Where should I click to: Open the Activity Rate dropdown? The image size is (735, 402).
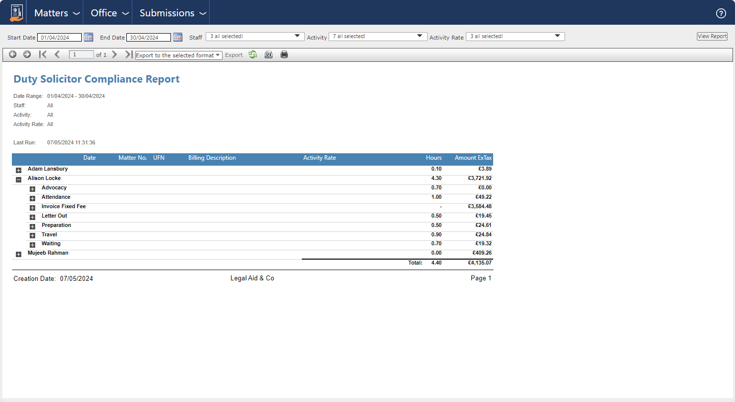(x=515, y=37)
